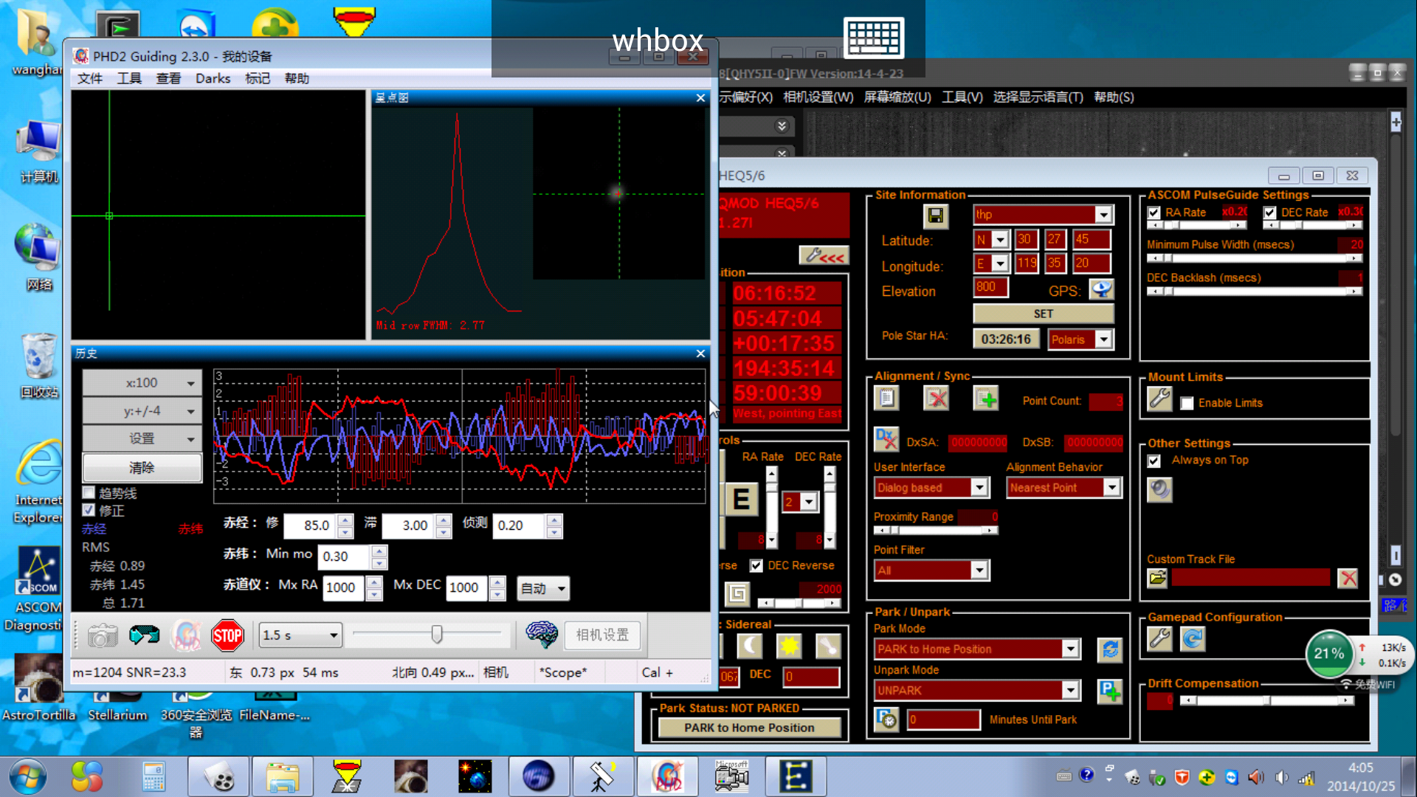Click the alignment point list icon
1417x797 pixels.
click(x=886, y=399)
